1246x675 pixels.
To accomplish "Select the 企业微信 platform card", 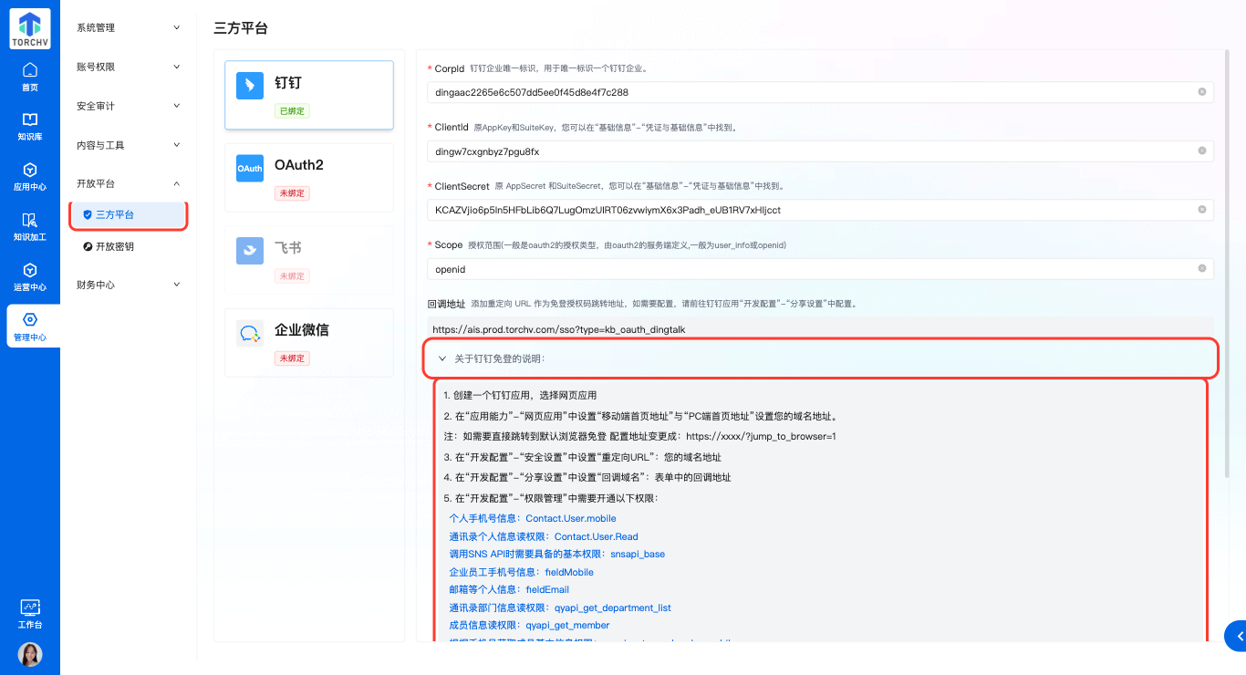I will [x=308, y=343].
